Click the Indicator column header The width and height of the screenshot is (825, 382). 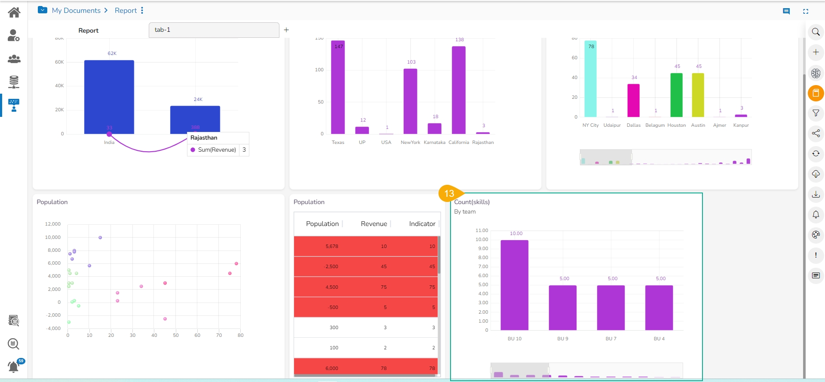pyautogui.click(x=422, y=224)
